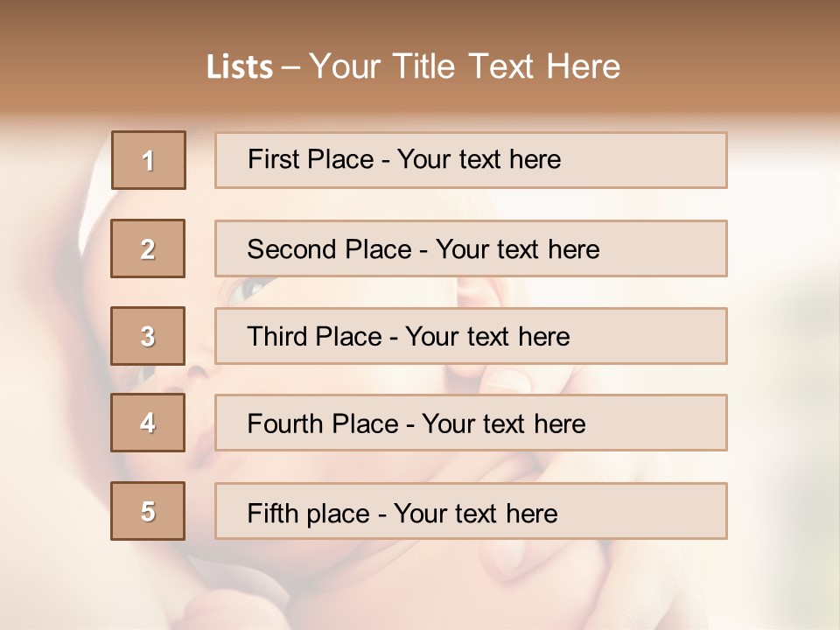Click the words 'Third Place' in third row

[x=314, y=337]
